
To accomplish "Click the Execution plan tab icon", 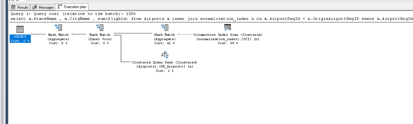I will [60, 7].
